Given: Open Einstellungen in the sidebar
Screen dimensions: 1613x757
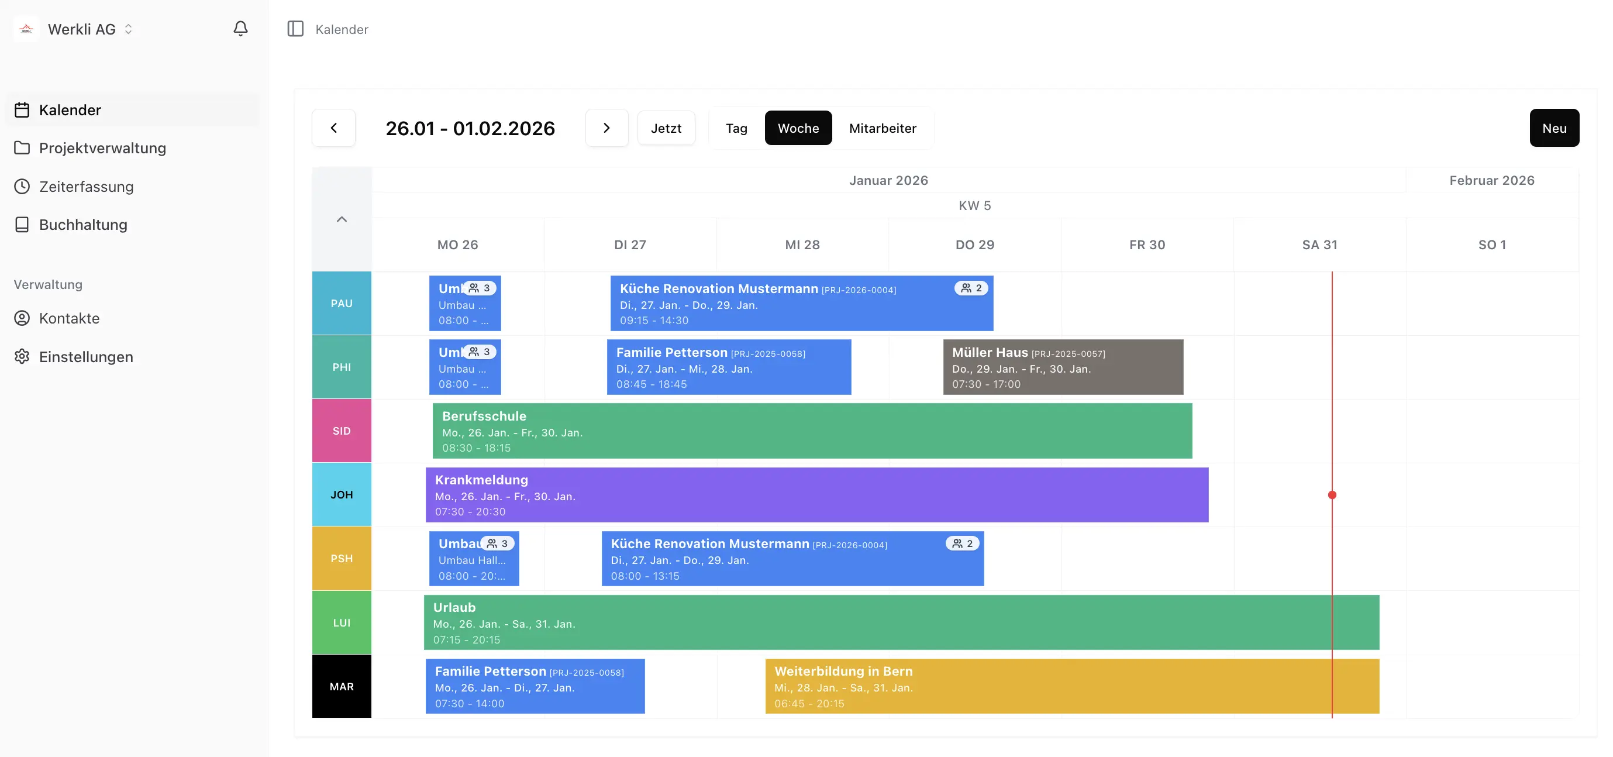Looking at the screenshot, I should pos(133,357).
